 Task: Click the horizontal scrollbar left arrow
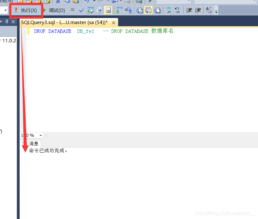[46, 135]
